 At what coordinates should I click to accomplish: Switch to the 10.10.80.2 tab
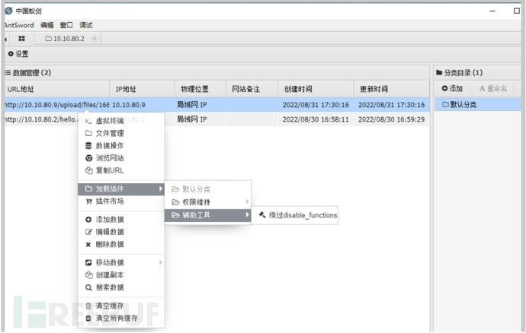tap(69, 39)
